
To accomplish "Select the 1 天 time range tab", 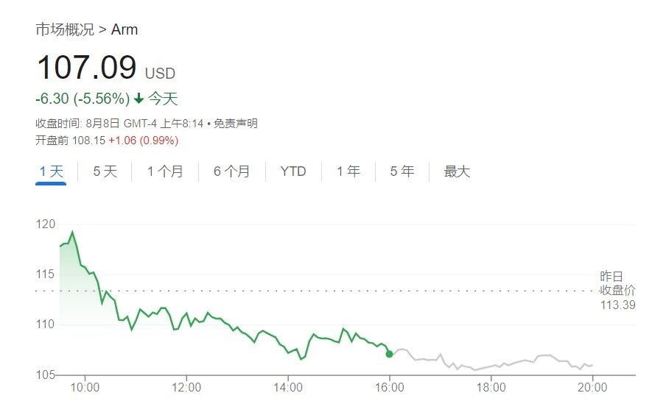I will 51,171.
